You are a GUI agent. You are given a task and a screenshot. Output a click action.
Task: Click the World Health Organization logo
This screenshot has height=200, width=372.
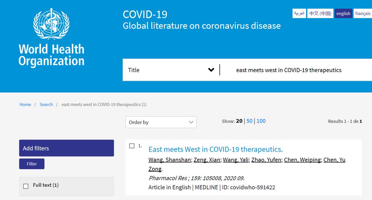click(51, 37)
